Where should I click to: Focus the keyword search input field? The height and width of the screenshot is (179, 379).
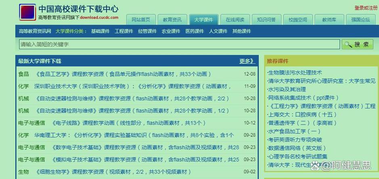[179, 44]
